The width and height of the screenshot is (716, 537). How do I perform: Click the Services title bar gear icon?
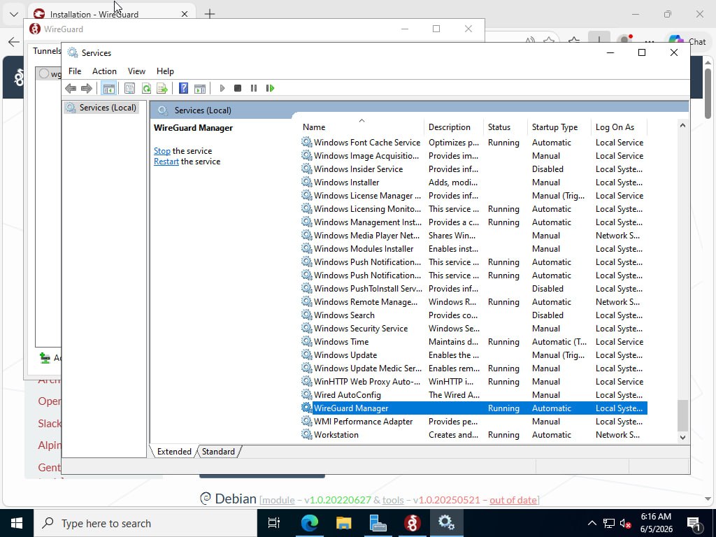tap(73, 52)
